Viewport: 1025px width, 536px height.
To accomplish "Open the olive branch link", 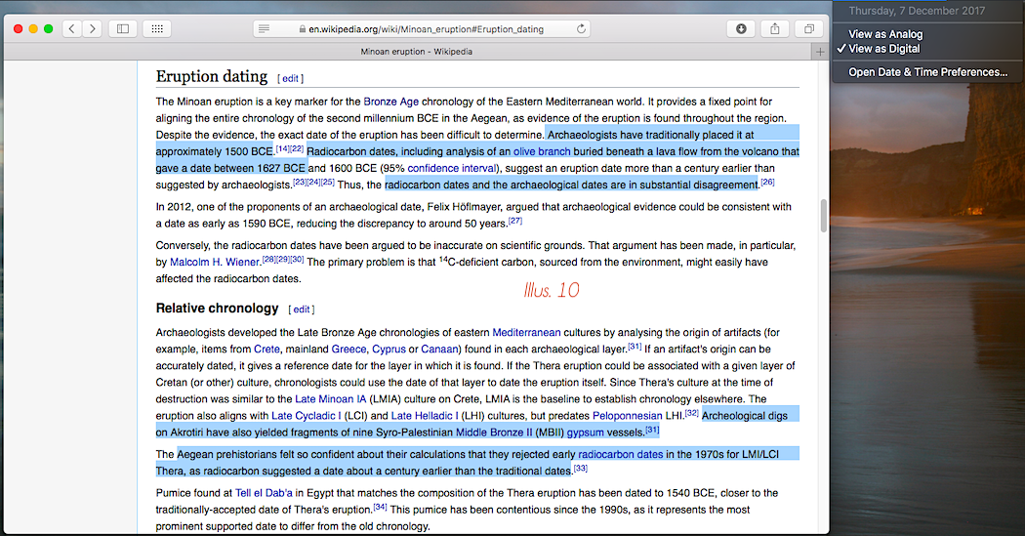I will point(542,151).
